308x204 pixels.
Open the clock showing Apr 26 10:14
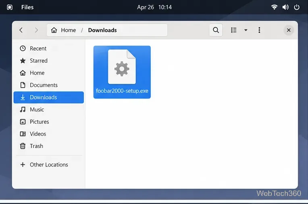coord(154,7)
